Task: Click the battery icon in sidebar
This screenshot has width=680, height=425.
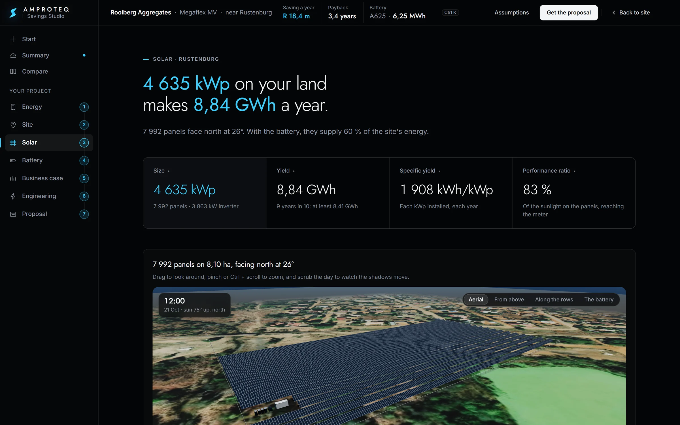Action: pyautogui.click(x=13, y=160)
